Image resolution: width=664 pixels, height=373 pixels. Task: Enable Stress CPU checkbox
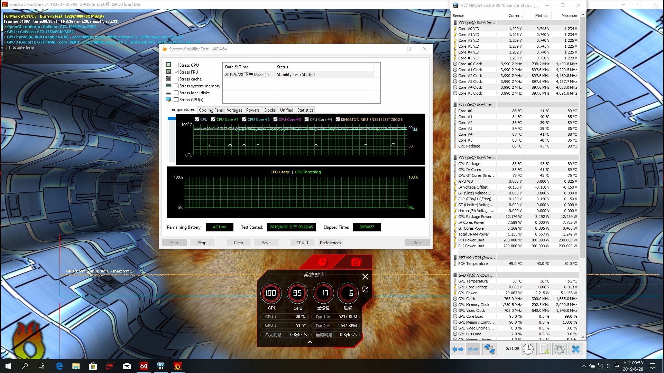tap(176, 65)
